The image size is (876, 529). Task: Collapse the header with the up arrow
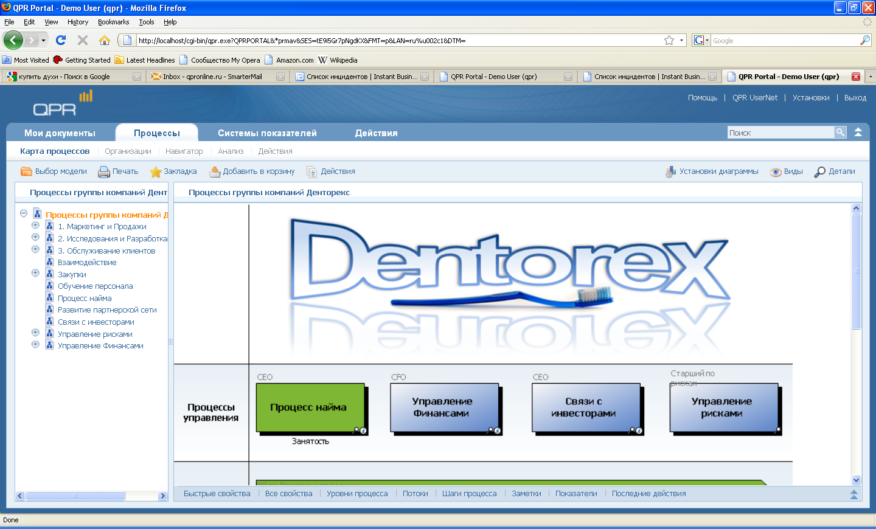point(858,132)
